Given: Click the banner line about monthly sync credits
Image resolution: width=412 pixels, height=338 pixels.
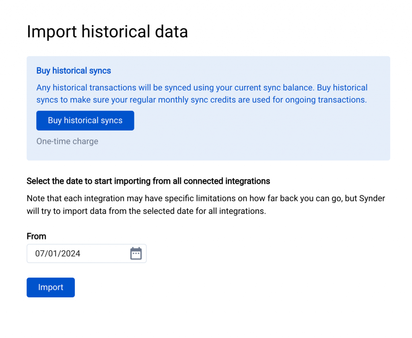Looking at the screenshot, I should click(201, 100).
